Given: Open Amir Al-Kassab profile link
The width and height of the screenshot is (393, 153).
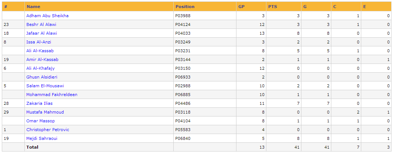Looking at the screenshot, I should 42,60.
